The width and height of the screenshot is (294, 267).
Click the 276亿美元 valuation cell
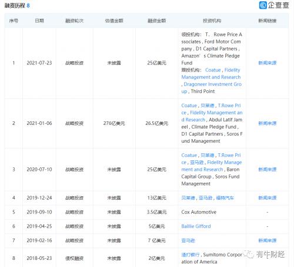(114, 123)
